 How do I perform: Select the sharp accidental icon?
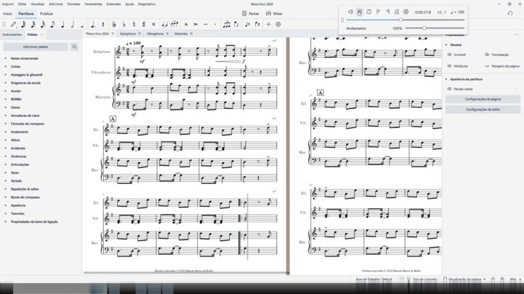coord(144,24)
